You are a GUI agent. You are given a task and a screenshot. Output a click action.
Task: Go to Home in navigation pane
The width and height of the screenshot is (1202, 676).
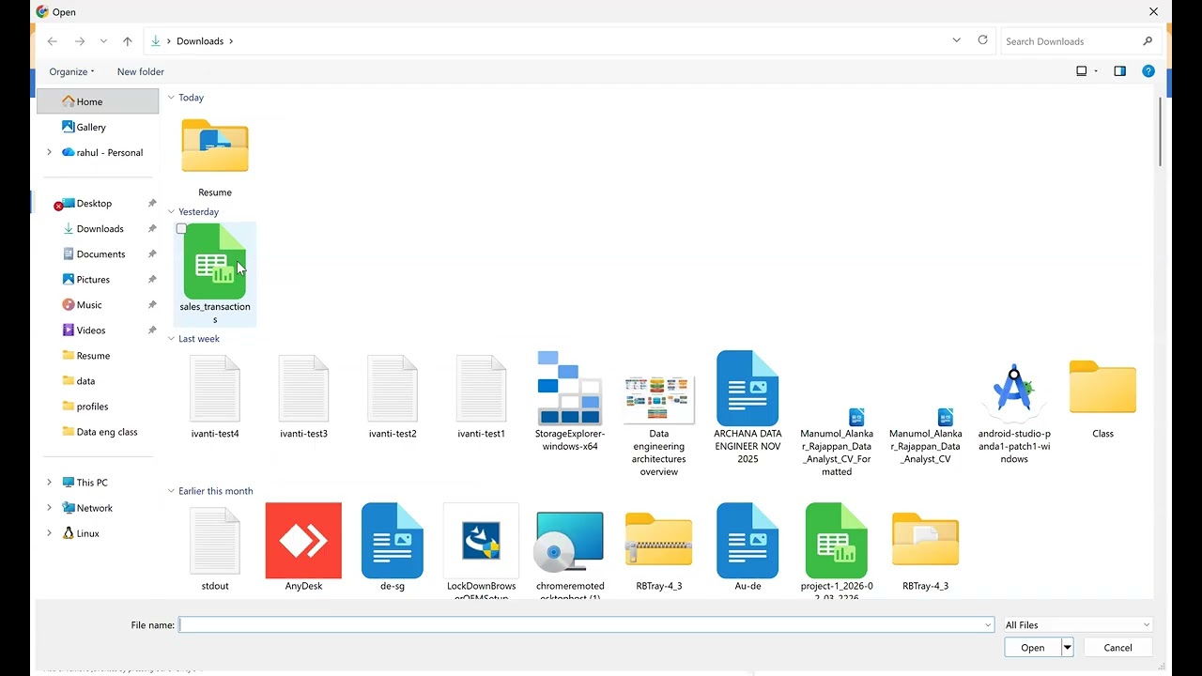pyautogui.click(x=98, y=101)
